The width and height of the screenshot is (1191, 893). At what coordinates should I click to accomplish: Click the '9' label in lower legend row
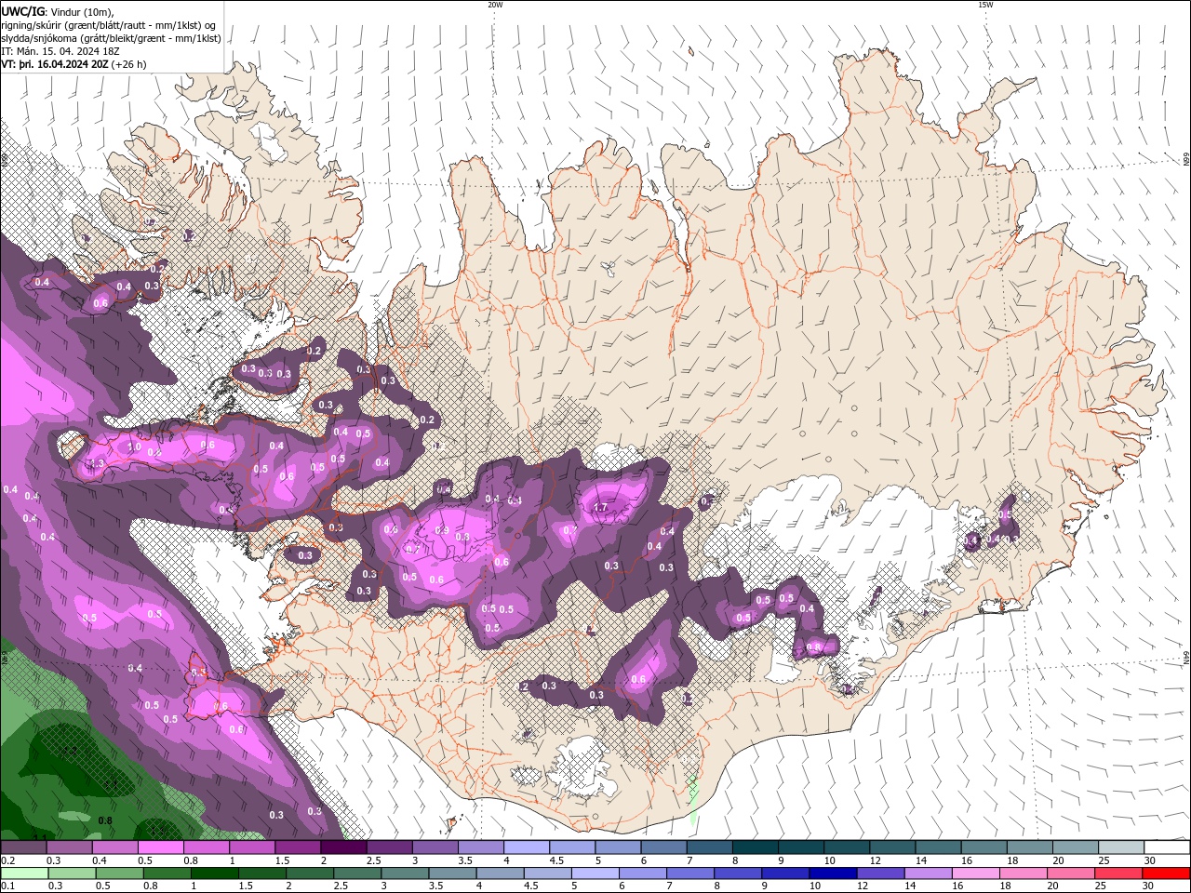pos(765,886)
